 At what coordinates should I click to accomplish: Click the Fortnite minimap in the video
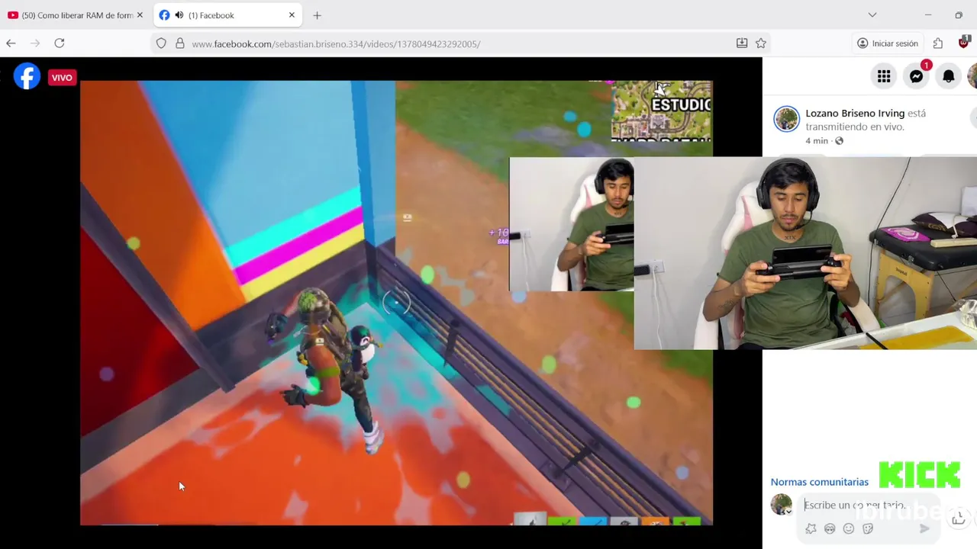coord(662,111)
